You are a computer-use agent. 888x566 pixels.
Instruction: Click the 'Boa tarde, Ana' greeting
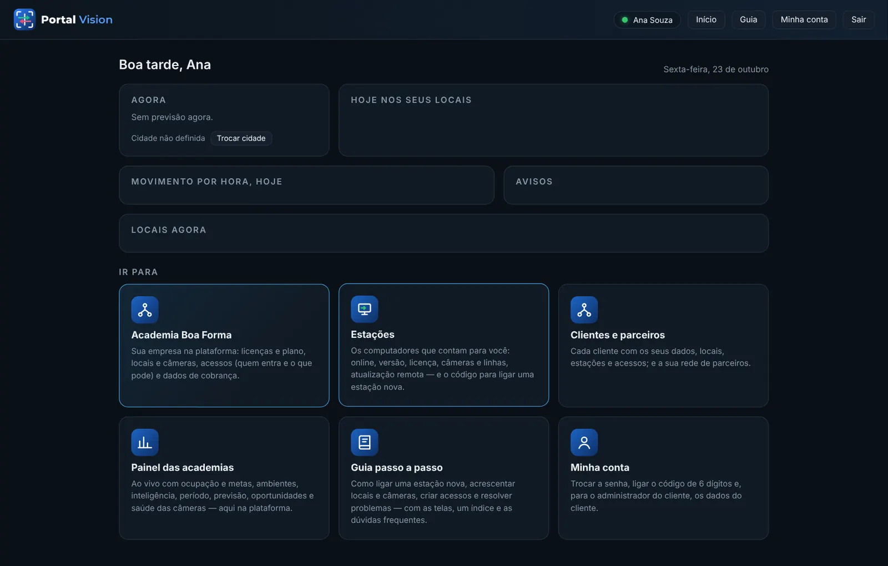coord(165,64)
